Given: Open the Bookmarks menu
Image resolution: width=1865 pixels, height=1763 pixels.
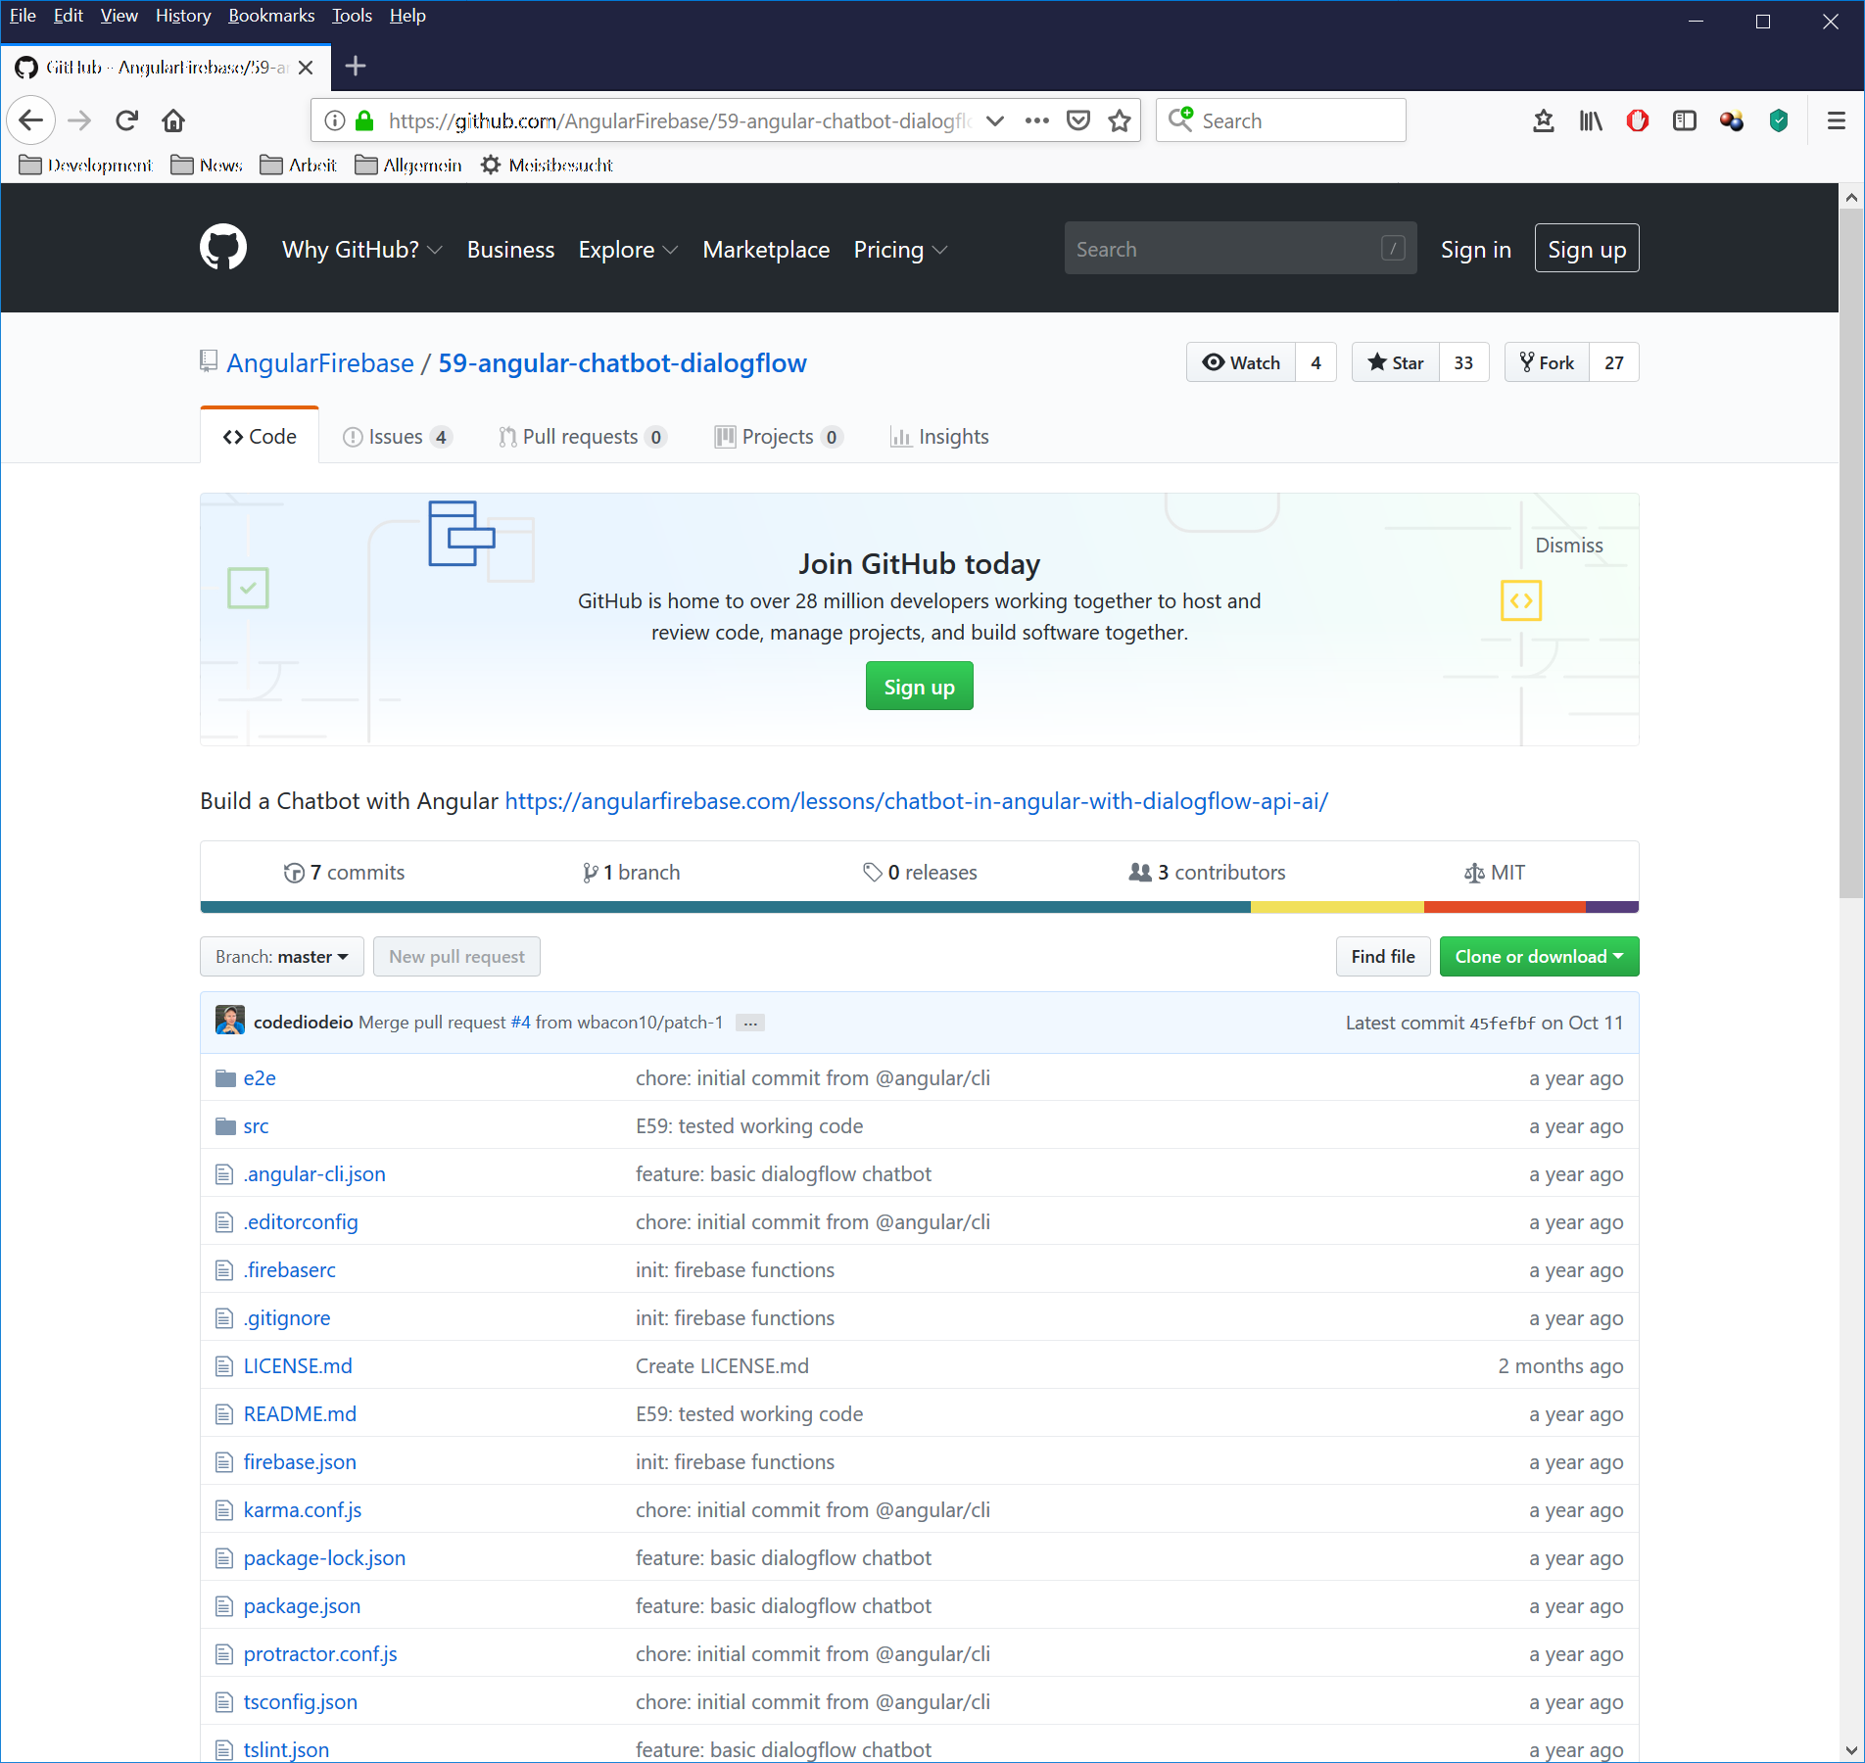Looking at the screenshot, I should point(271,16).
